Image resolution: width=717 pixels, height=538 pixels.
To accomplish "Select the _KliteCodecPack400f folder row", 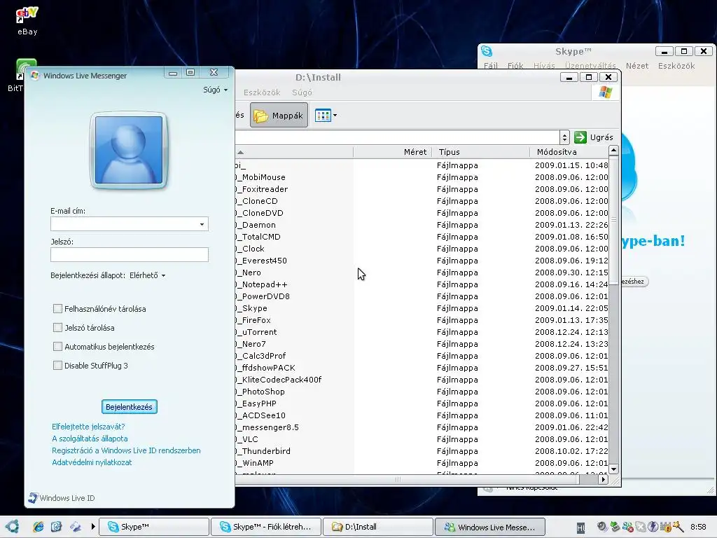I will pos(422,379).
